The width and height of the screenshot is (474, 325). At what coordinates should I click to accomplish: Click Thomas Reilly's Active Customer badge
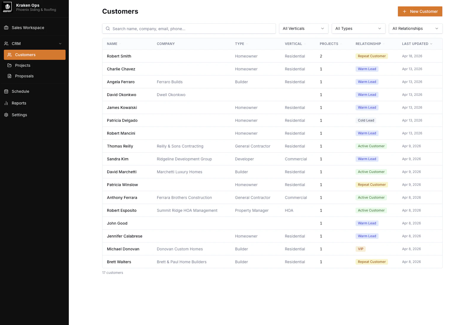coord(371,146)
